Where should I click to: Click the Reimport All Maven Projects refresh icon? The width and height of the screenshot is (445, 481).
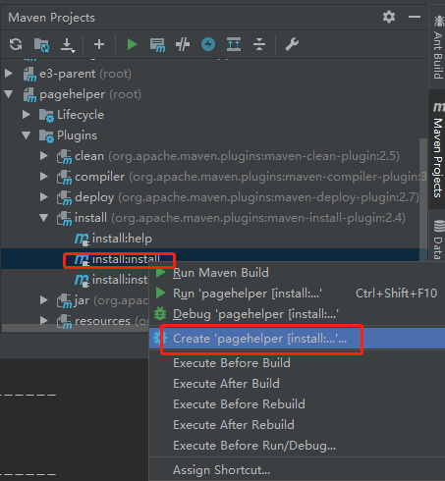[16, 44]
